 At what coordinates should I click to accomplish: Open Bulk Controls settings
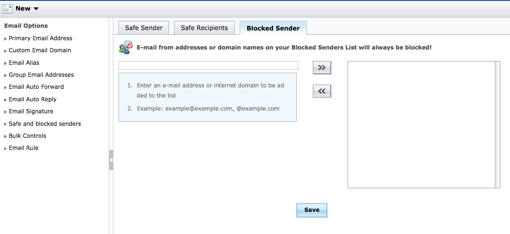coord(27,136)
